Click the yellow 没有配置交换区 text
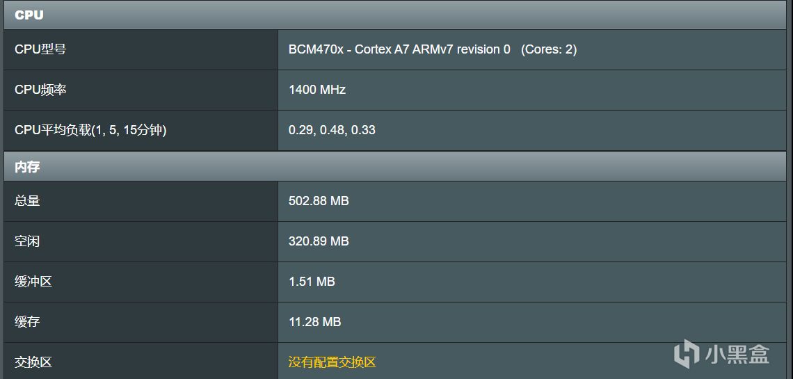The image size is (793, 379). click(x=332, y=362)
